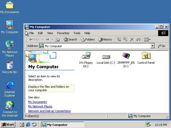Click the Delete X toolbar icon
Screen dimensions: 171x128
click(x=132, y=39)
